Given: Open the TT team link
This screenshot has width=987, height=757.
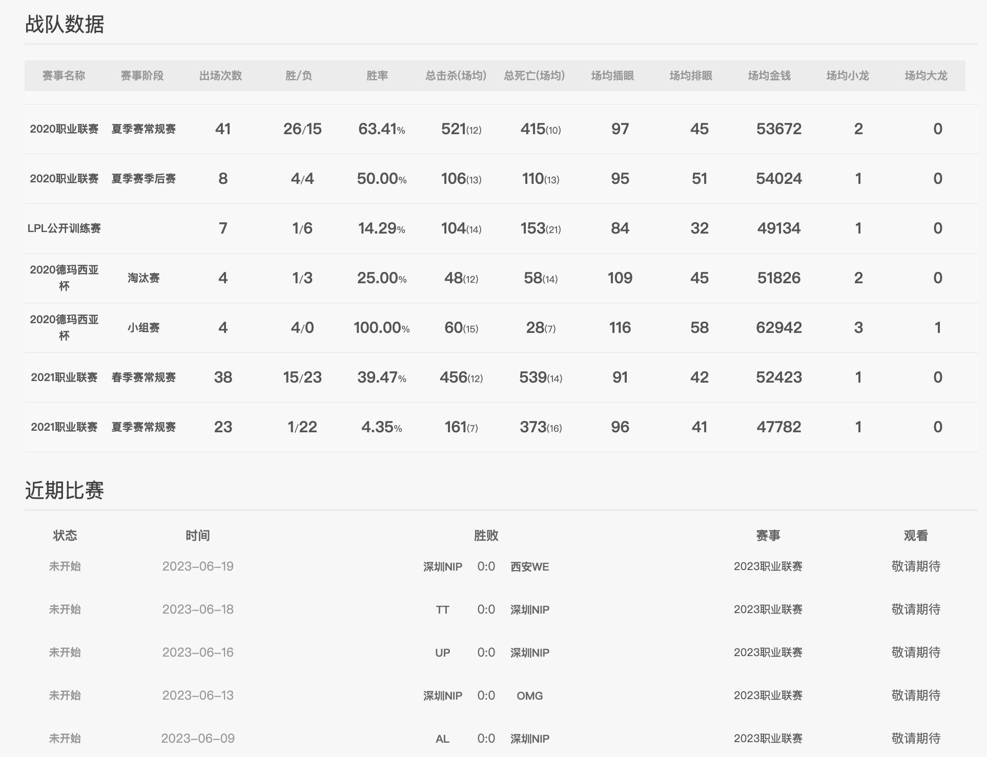Looking at the screenshot, I should 442,610.
